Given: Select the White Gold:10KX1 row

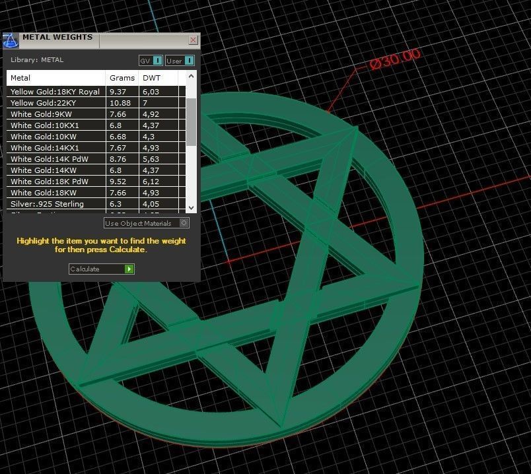Looking at the screenshot, I should (96, 125).
